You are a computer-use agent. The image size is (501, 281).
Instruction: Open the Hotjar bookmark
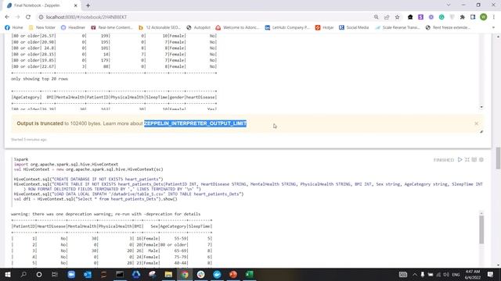(325, 27)
